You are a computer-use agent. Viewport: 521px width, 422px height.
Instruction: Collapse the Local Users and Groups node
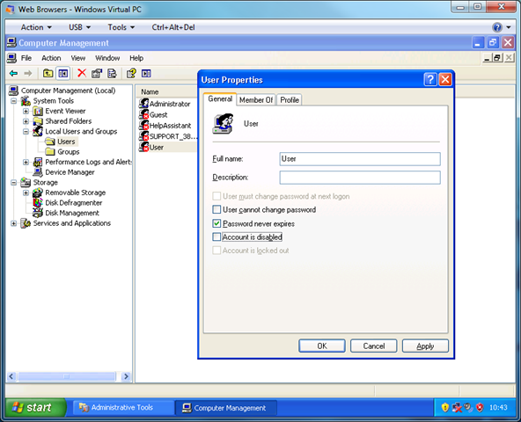26,132
